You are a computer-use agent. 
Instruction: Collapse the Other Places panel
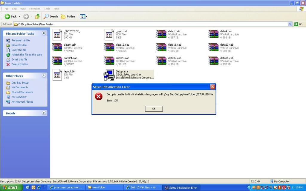click(44, 76)
